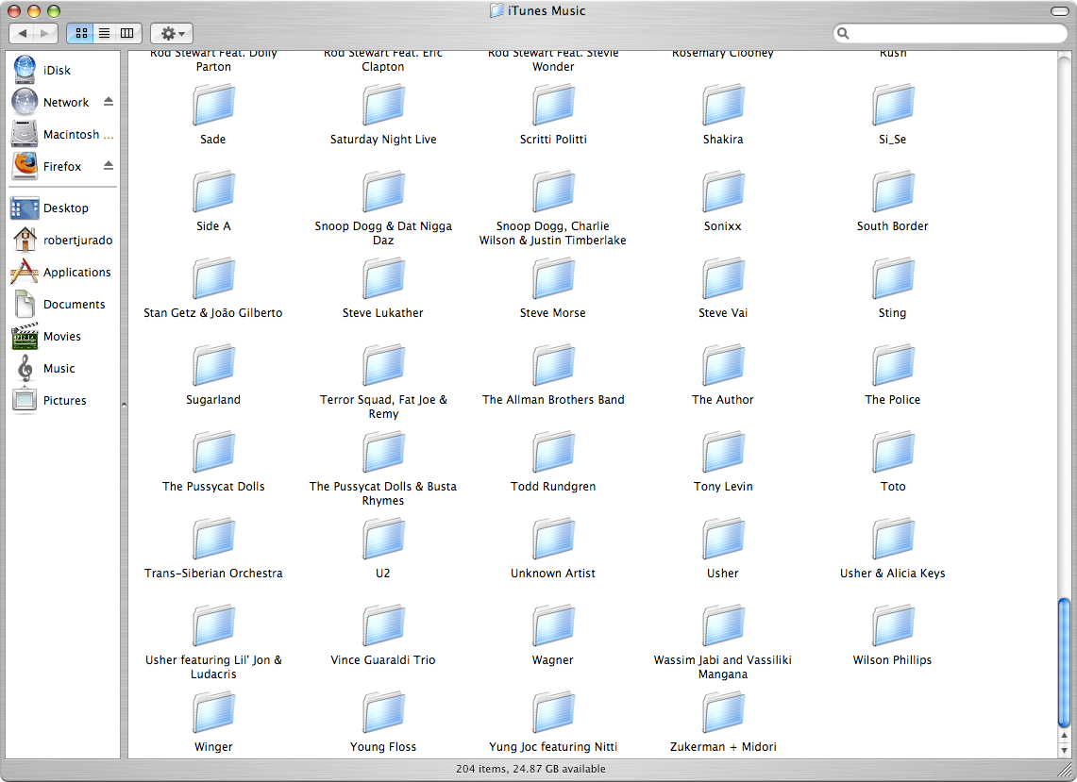Click the search field
The image size is (1077, 782).
pos(951,33)
